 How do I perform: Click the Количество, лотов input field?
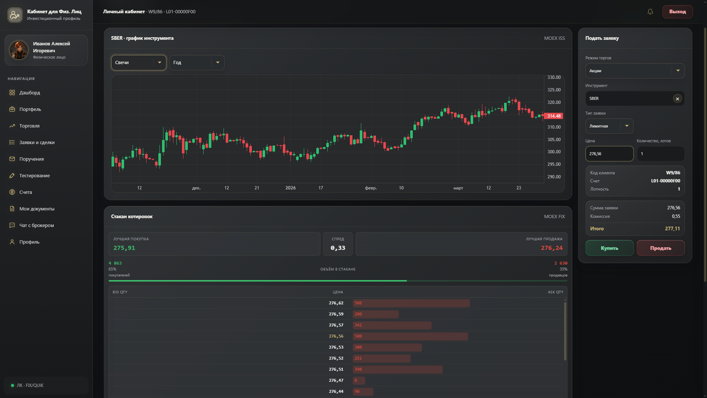coord(661,154)
